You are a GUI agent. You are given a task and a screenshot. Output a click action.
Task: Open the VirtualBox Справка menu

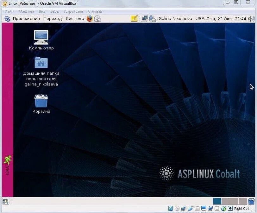95,11
